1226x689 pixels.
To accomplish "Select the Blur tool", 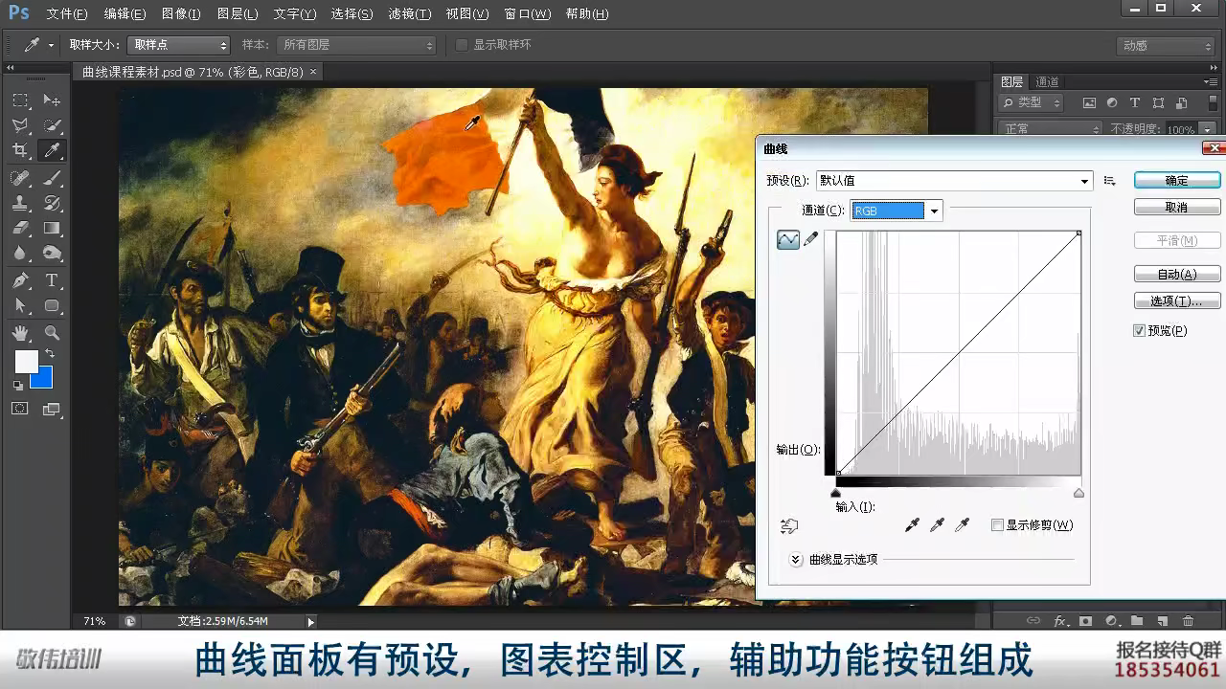I will click(20, 253).
